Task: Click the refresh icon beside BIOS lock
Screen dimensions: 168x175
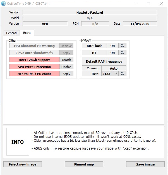Action: pos(122,46)
